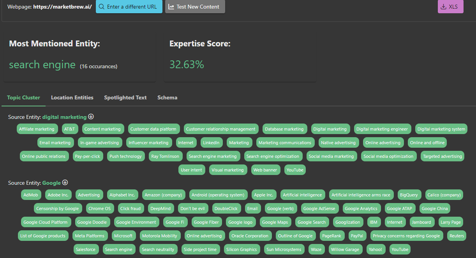Click the download arrow beside Google entity
The height and width of the screenshot is (258, 476).
click(x=65, y=182)
